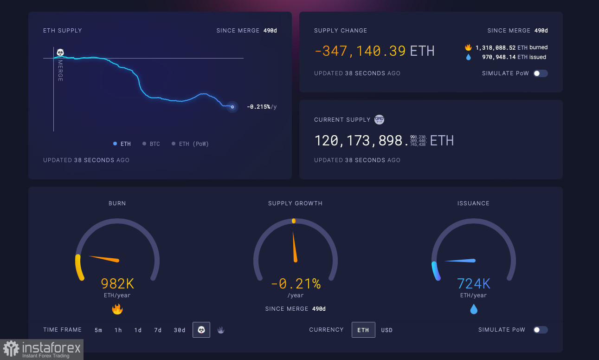Select the panda since-merge time frame
The image size is (599, 360).
point(201,330)
